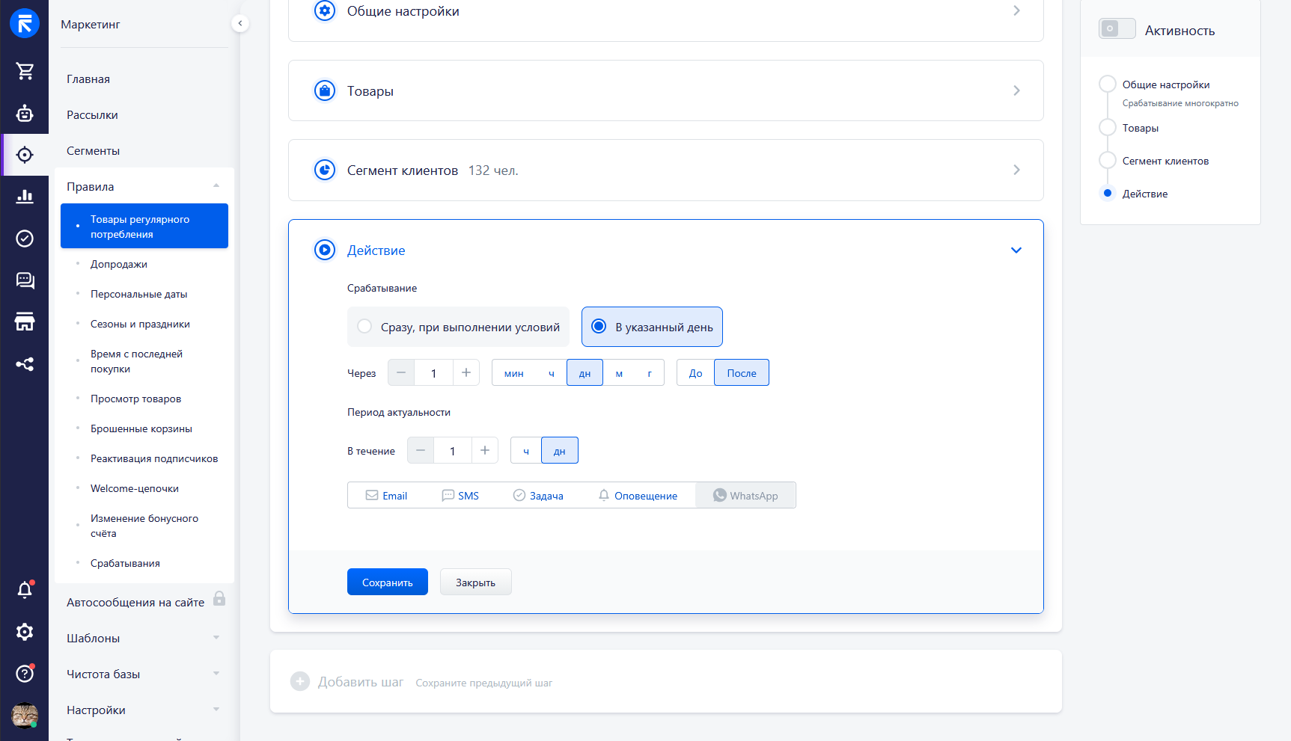1291x741 pixels.
Task: Click the storefront icon in sidebar
Action: pyautogui.click(x=25, y=322)
